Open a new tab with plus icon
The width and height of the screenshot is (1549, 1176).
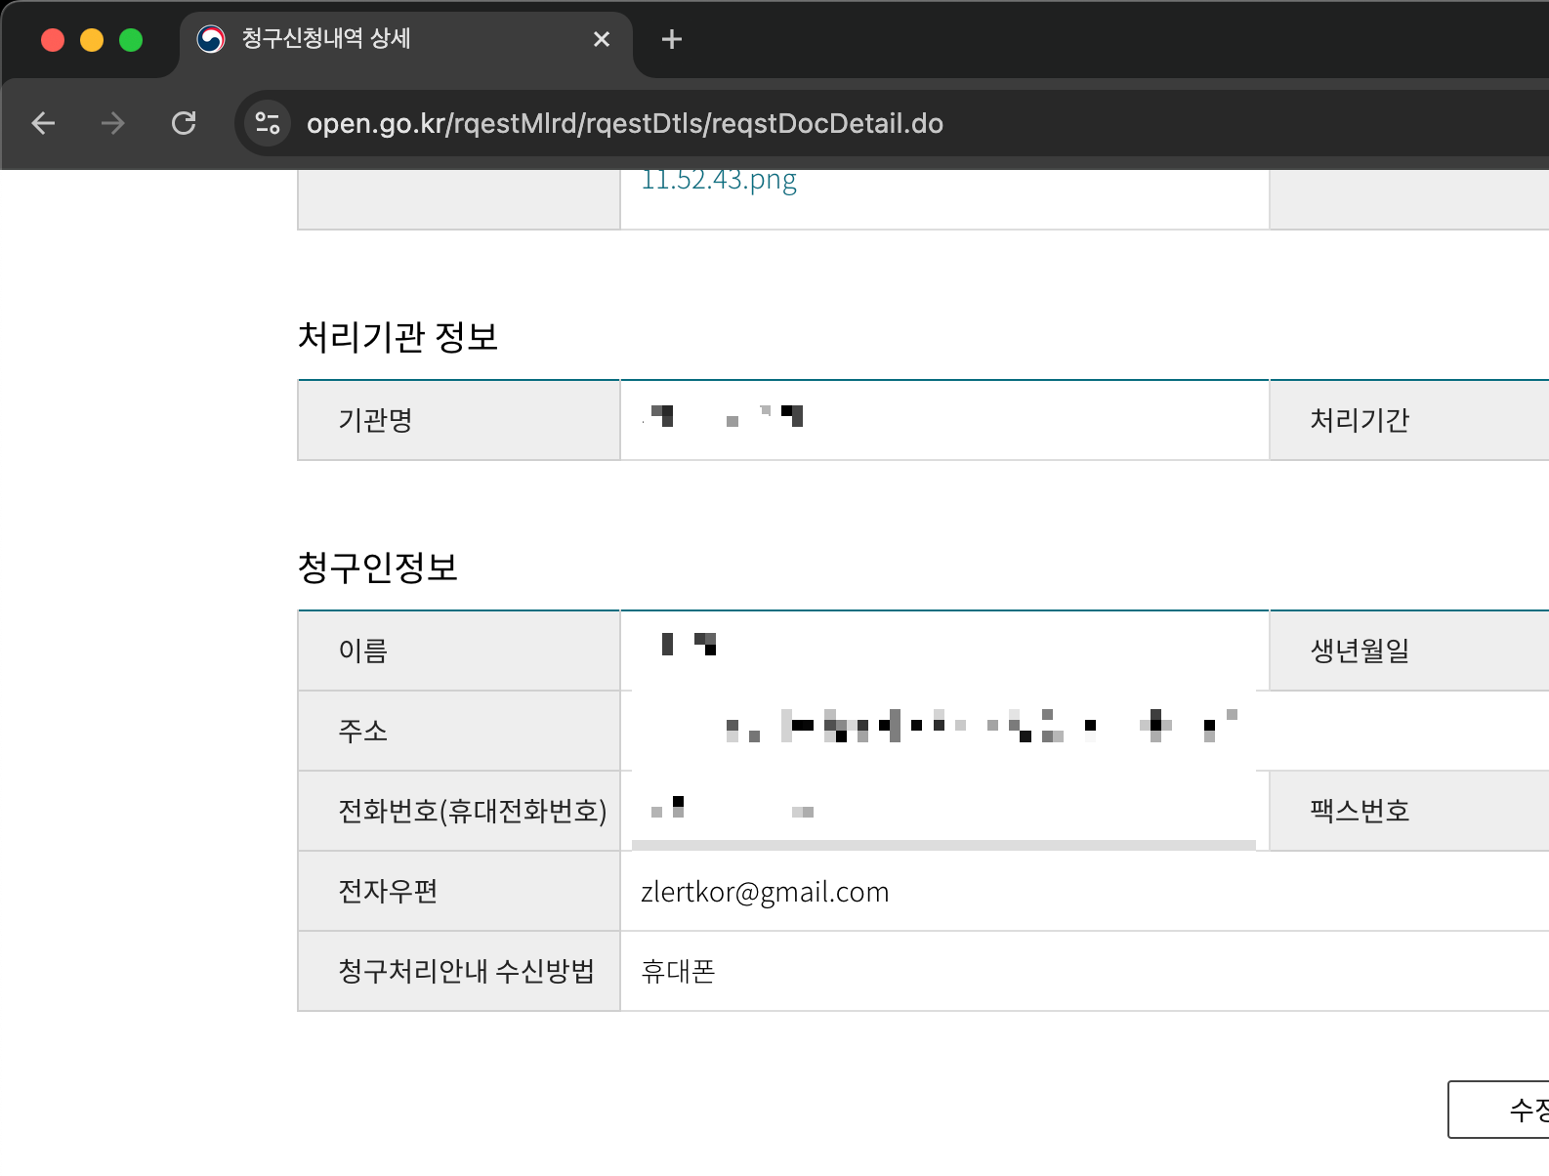671,39
